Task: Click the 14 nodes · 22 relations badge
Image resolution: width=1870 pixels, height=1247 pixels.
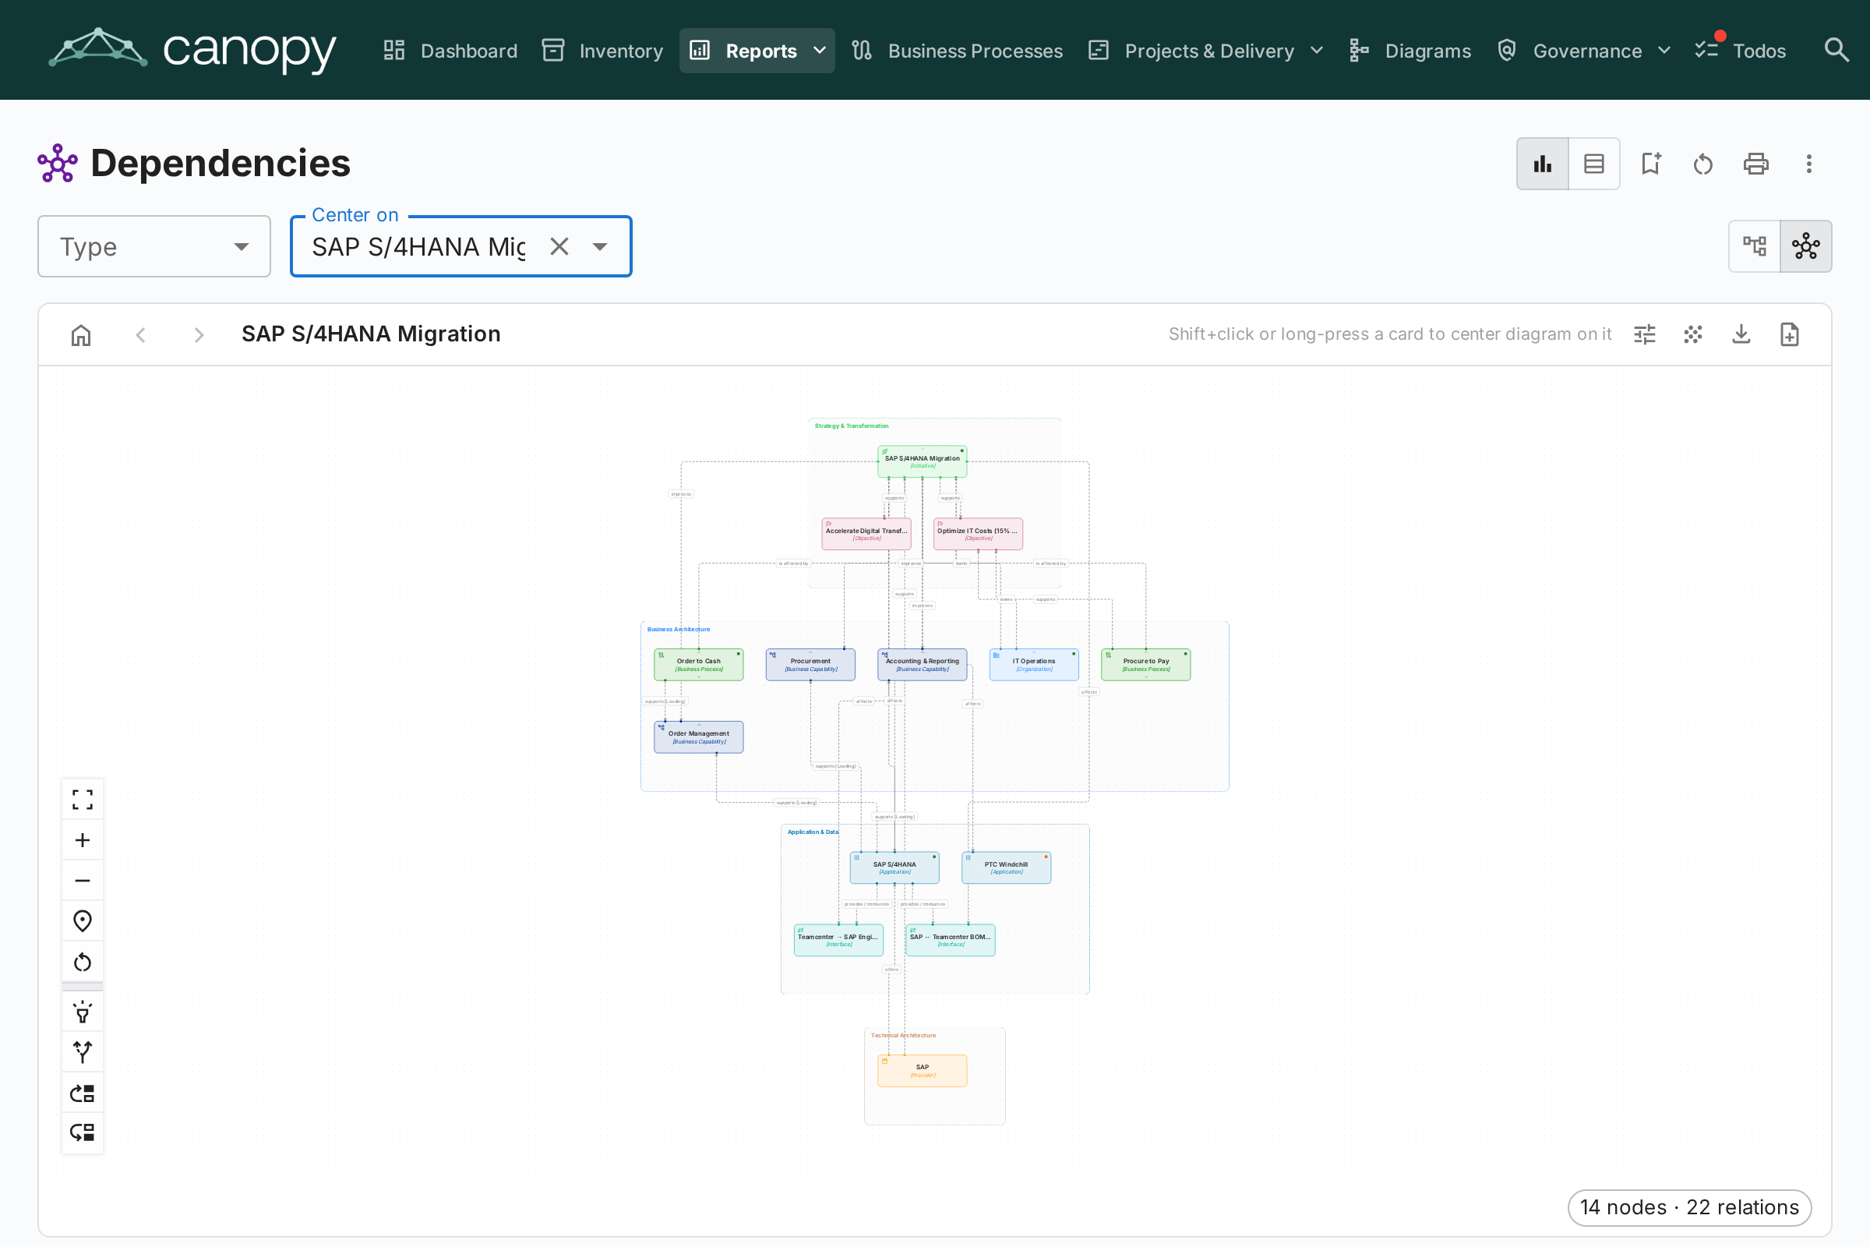Action: 1688,1207
